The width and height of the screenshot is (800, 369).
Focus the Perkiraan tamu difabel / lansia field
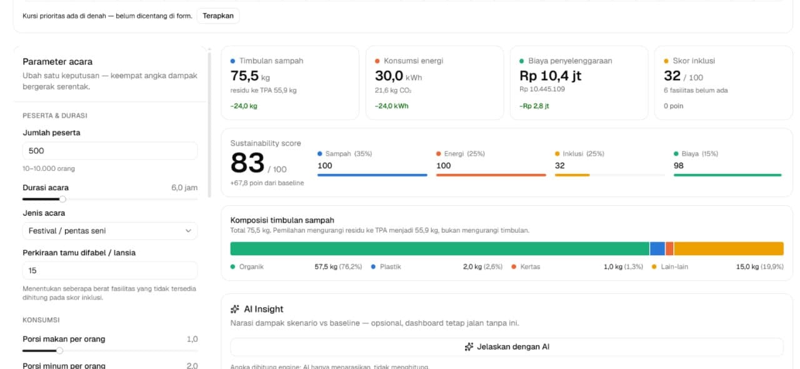[110, 271]
